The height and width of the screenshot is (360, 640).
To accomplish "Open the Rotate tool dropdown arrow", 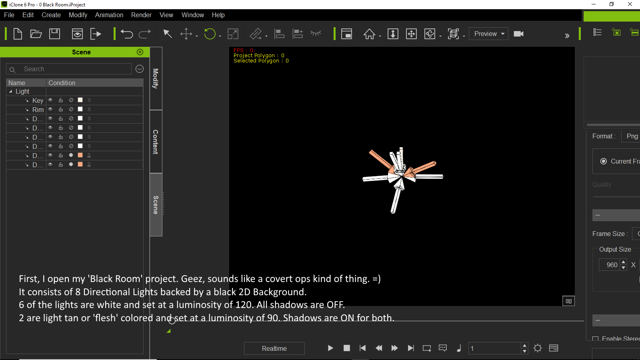I will [220, 36].
